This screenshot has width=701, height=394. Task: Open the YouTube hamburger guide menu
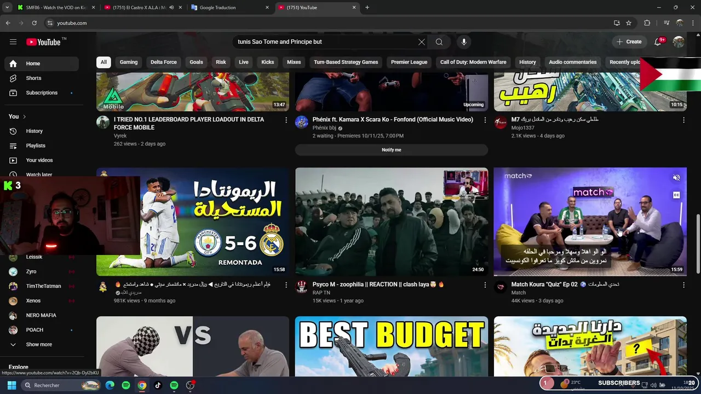tap(13, 42)
